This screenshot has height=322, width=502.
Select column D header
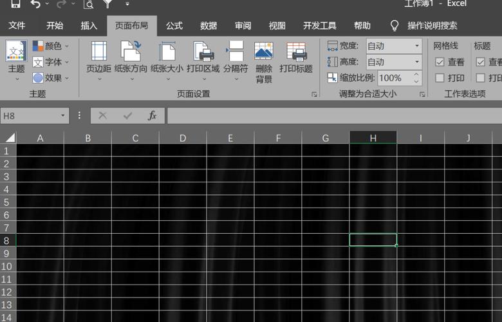[183, 138]
